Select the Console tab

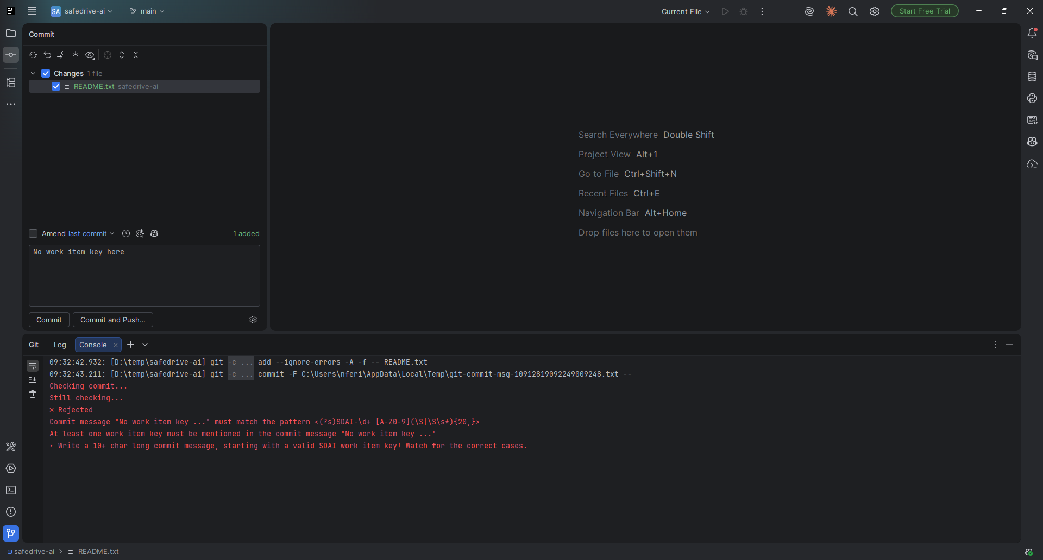point(93,345)
